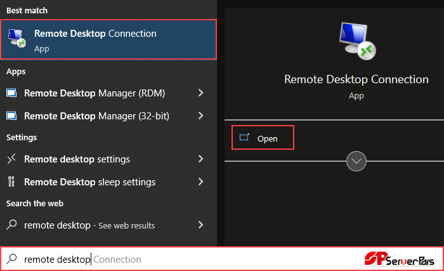
Task: Open Remote Desktop Connection best match result
Action: coord(108,39)
